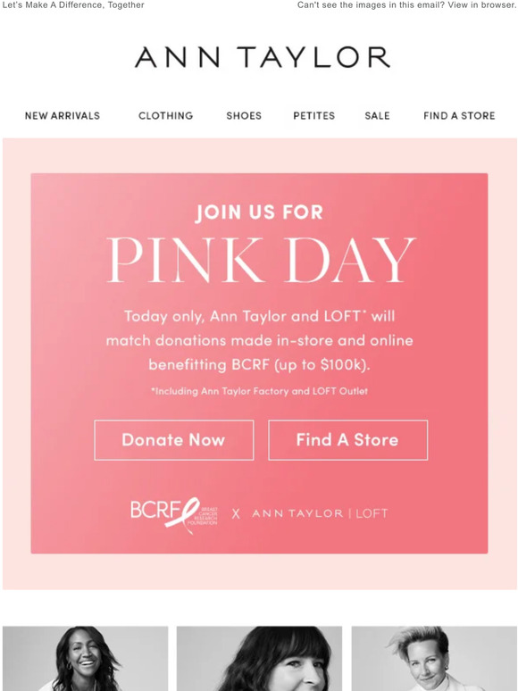Click the Find A Store outlined button
This screenshot has height=691, width=518.
(347, 440)
